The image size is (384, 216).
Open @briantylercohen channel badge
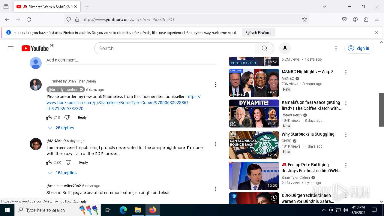65,89
